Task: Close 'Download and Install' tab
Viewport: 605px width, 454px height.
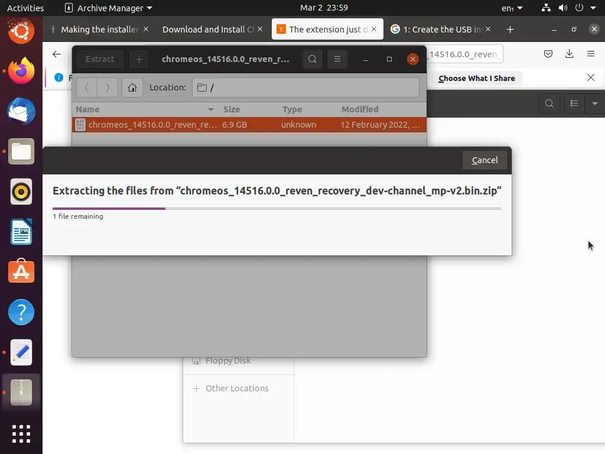Action: tap(260, 29)
